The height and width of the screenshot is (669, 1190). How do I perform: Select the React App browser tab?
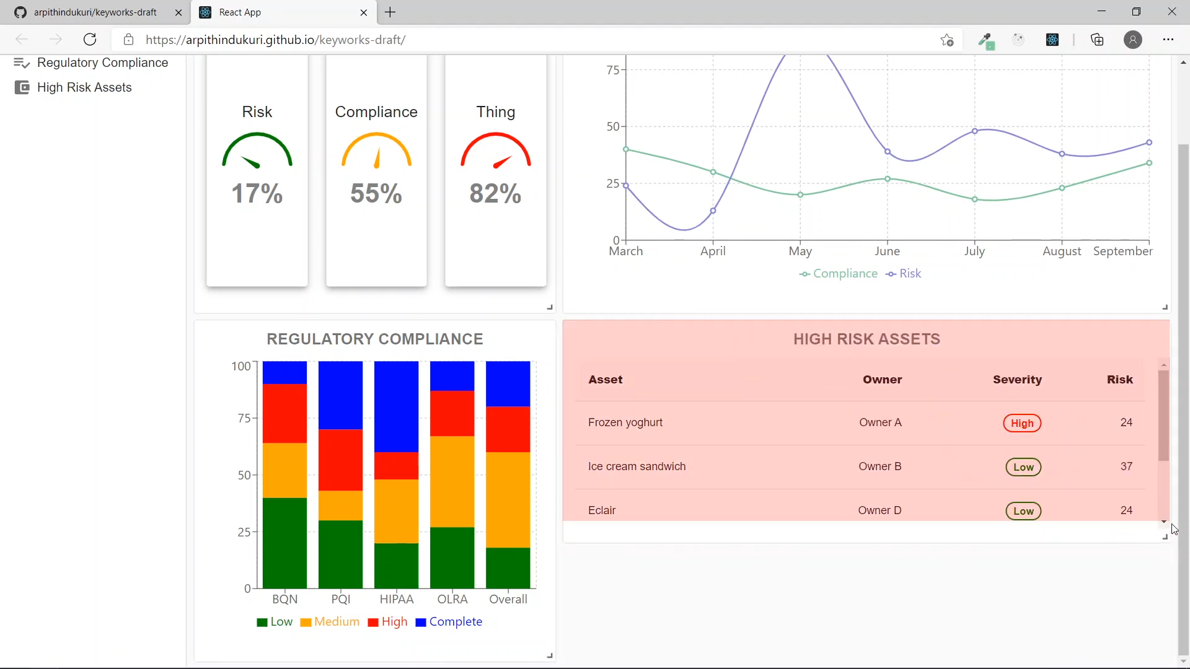coord(284,12)
